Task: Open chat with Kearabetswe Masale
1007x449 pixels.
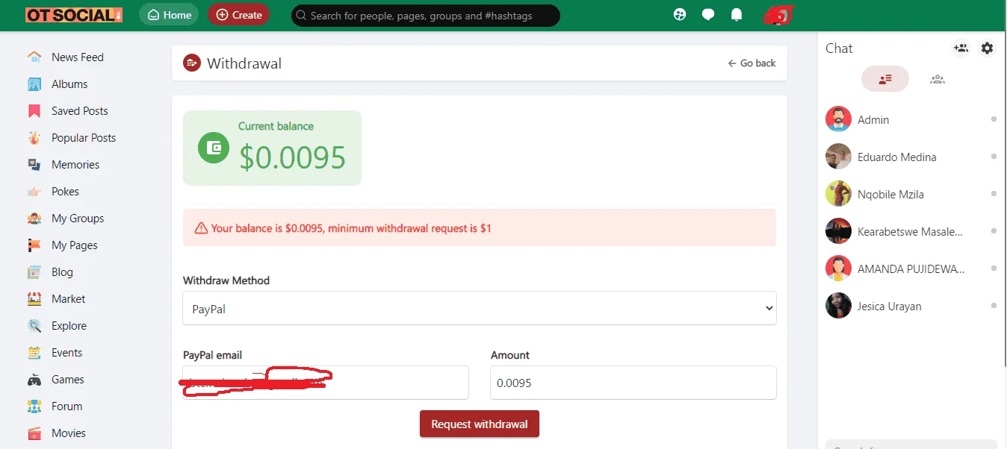Action: [911, 231]
